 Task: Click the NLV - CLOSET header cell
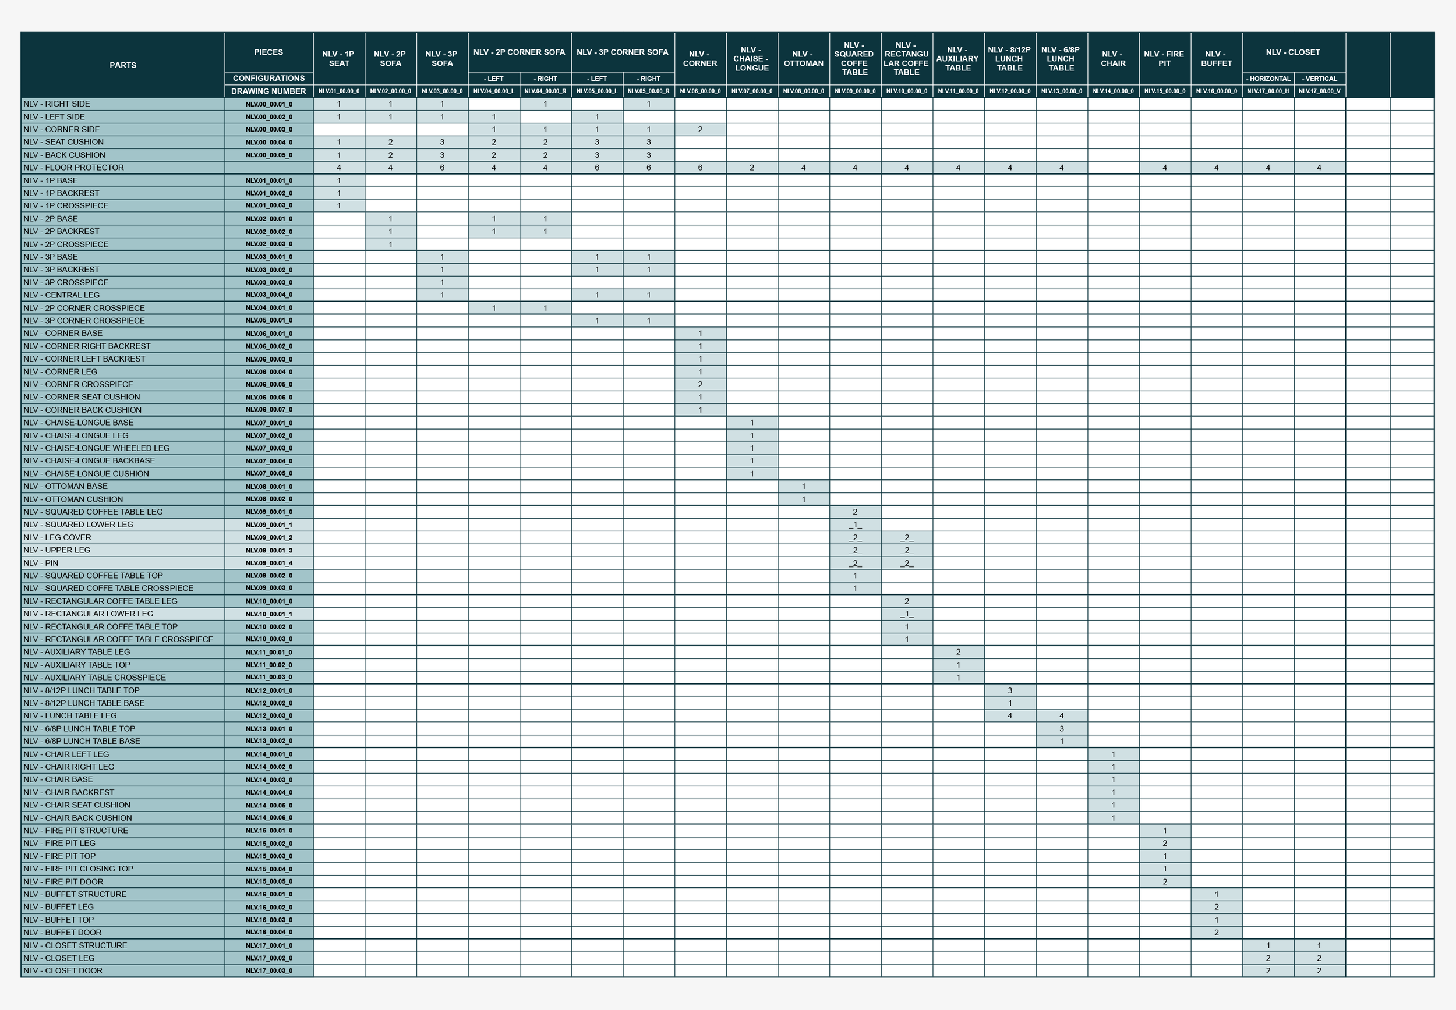click(x=1293, y=52)
